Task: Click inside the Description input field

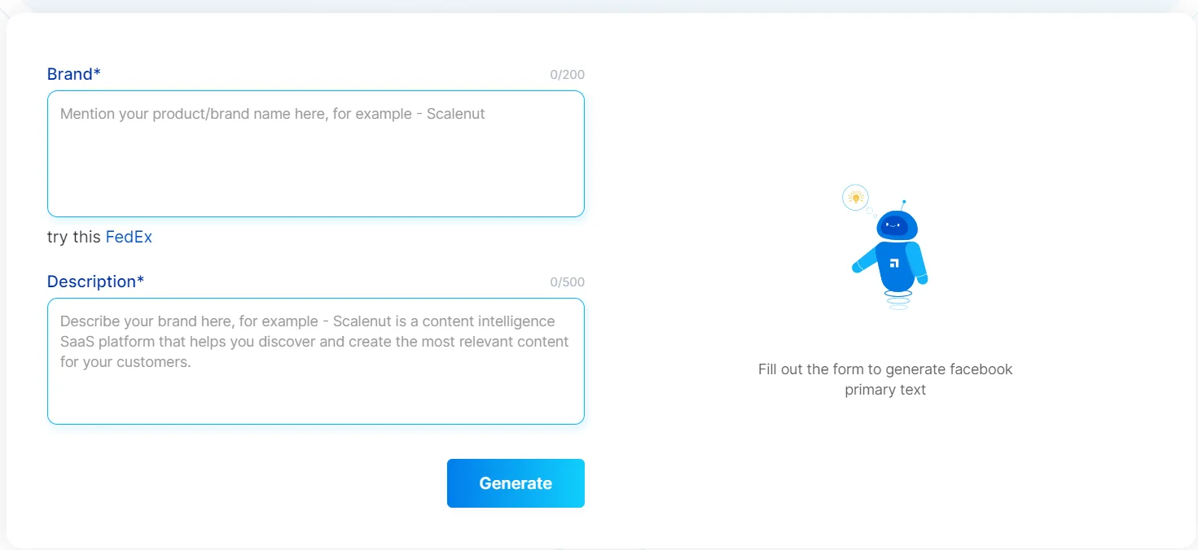Action: (x=316, y=361)
